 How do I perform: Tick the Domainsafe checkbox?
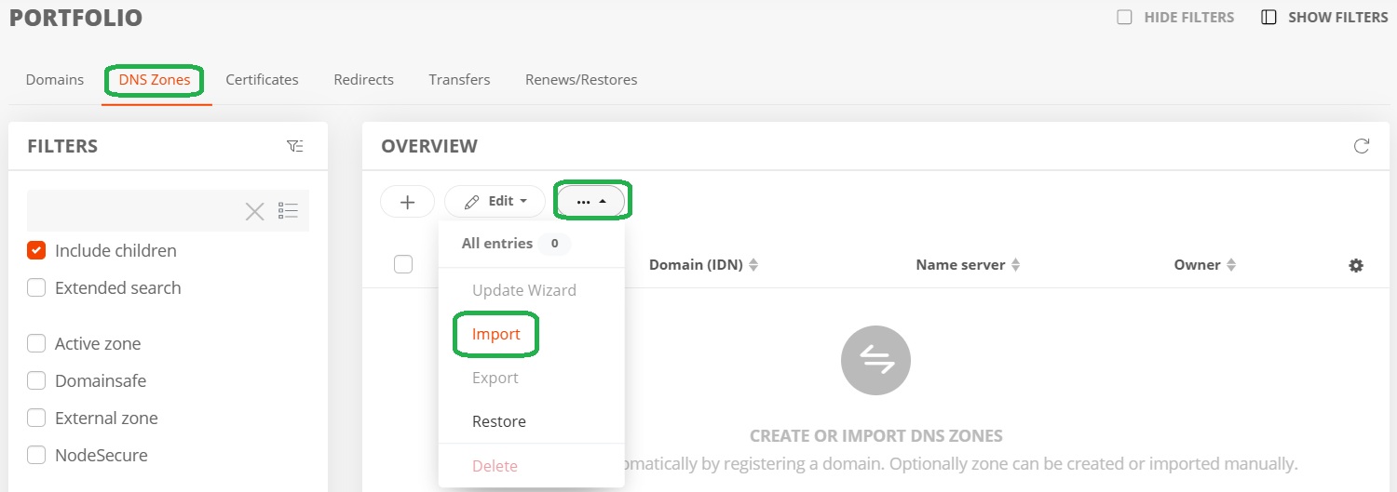point(36,380)
